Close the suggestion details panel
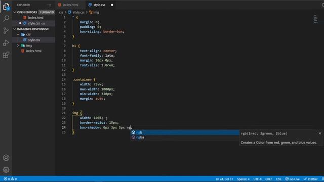 (x=319, y=133)
